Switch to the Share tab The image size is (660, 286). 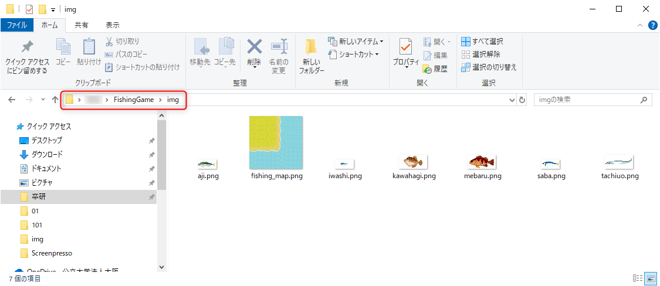pos(82,25)
